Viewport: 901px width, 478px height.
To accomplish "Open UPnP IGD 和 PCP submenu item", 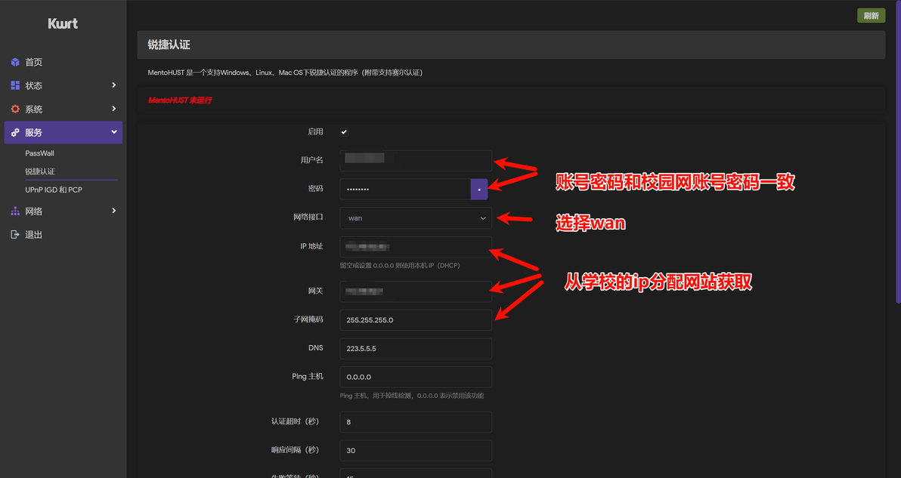I will pos(54,190).
